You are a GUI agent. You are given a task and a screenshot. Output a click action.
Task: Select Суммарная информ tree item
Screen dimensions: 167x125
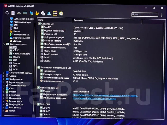pyautogui.click(x=22, y=19)
